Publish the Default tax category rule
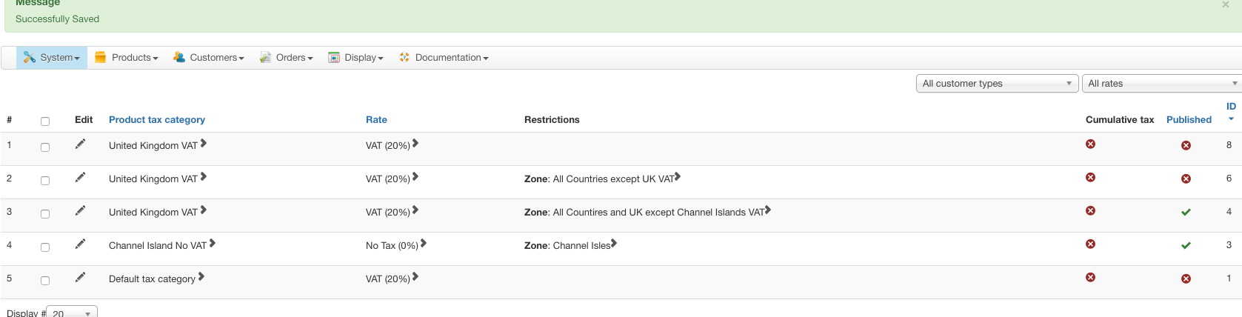Screen dimensions: 1242x317 coord(1186,279)
